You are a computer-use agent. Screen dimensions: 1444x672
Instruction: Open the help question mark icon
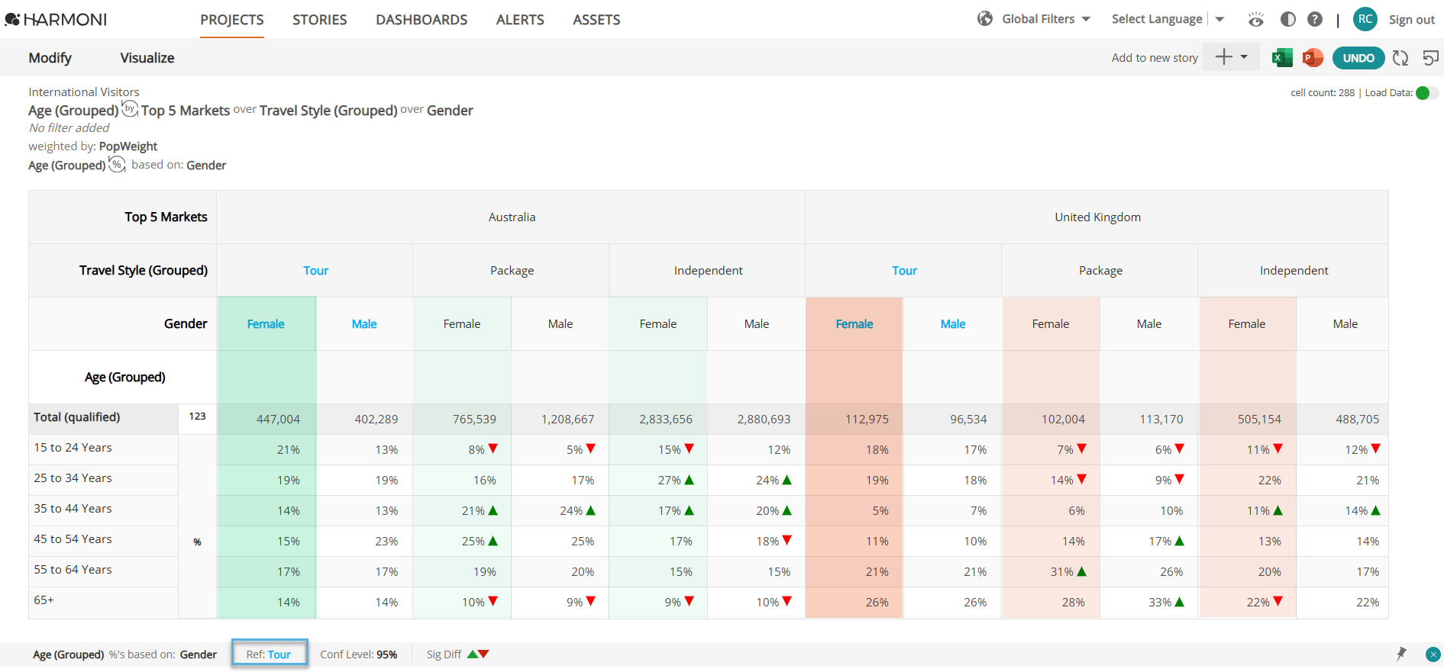tap(1315, 19)
